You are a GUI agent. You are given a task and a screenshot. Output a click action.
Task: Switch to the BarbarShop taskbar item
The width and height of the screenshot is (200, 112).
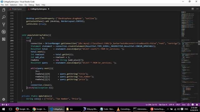click(x=157, y=109)
